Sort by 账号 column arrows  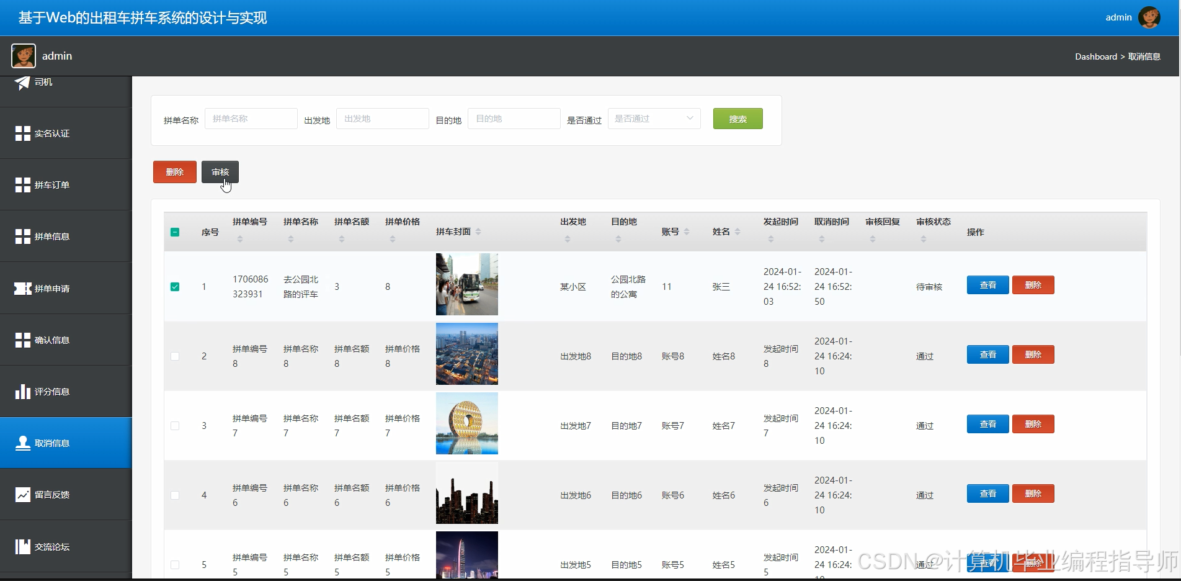coord(687,232)
